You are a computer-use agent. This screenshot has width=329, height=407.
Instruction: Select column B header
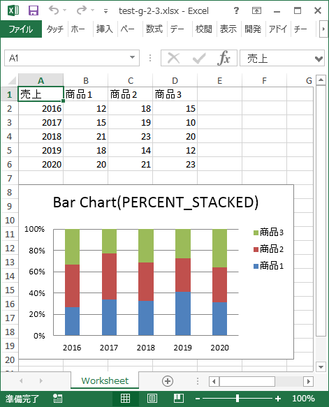click(x=86, y=81)
